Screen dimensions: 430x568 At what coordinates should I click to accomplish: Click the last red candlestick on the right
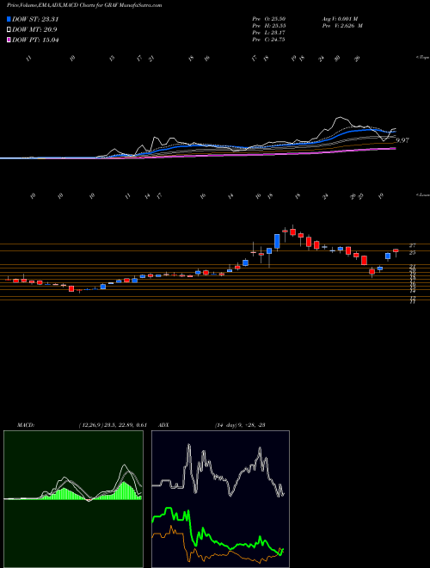396,250
